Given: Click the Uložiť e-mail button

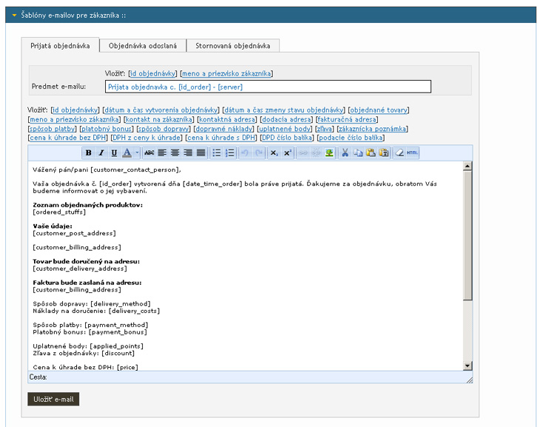Looking at the screenshot, I should point(53,400).
